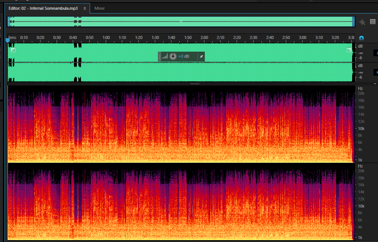Click the blue playhead marker on ruler

(x=8, y=40)
